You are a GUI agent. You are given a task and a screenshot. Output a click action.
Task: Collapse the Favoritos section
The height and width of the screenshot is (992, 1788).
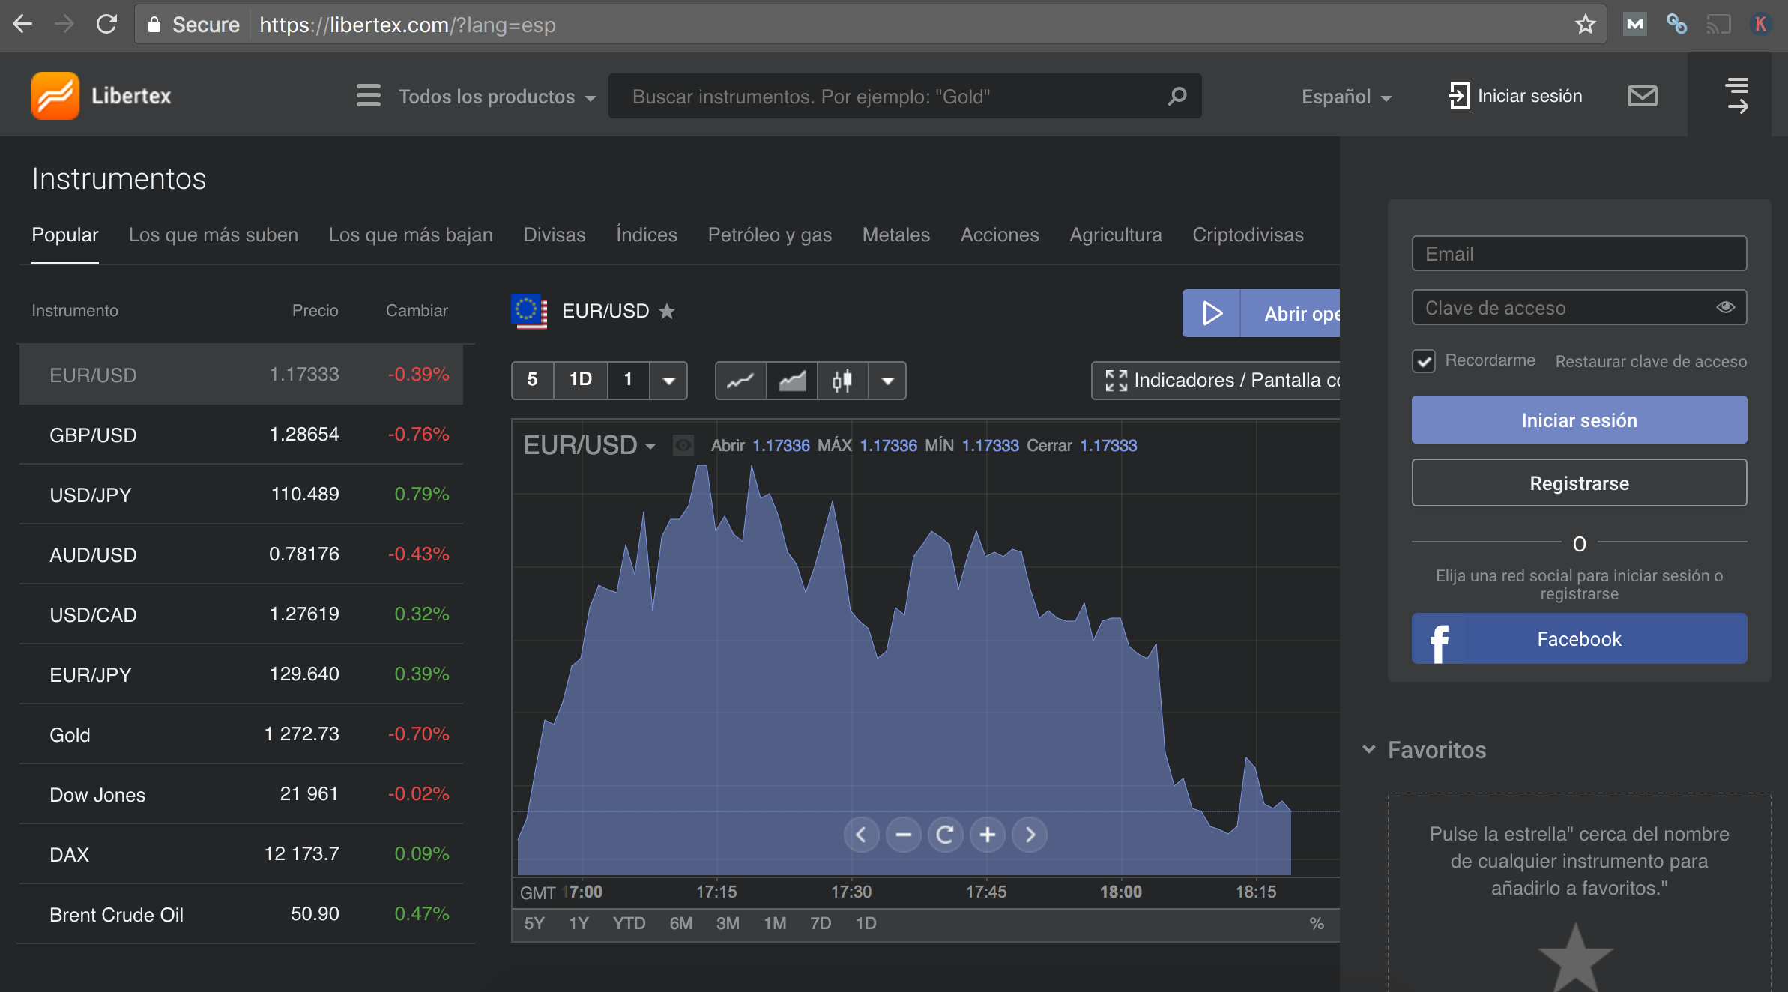pos(1369,749)
